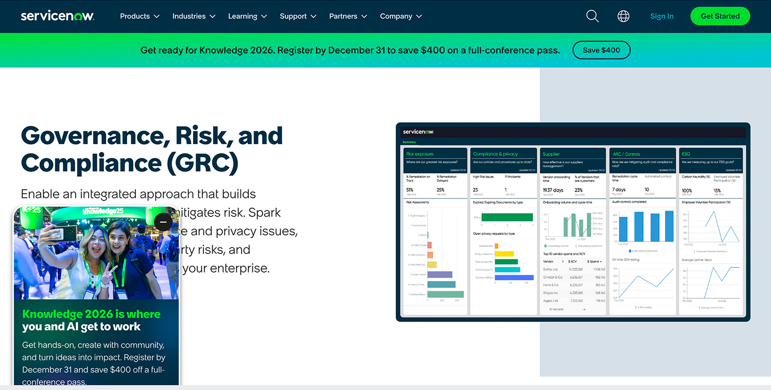Open the servicenow logo on the dashboard header

[x=419, y=132]
